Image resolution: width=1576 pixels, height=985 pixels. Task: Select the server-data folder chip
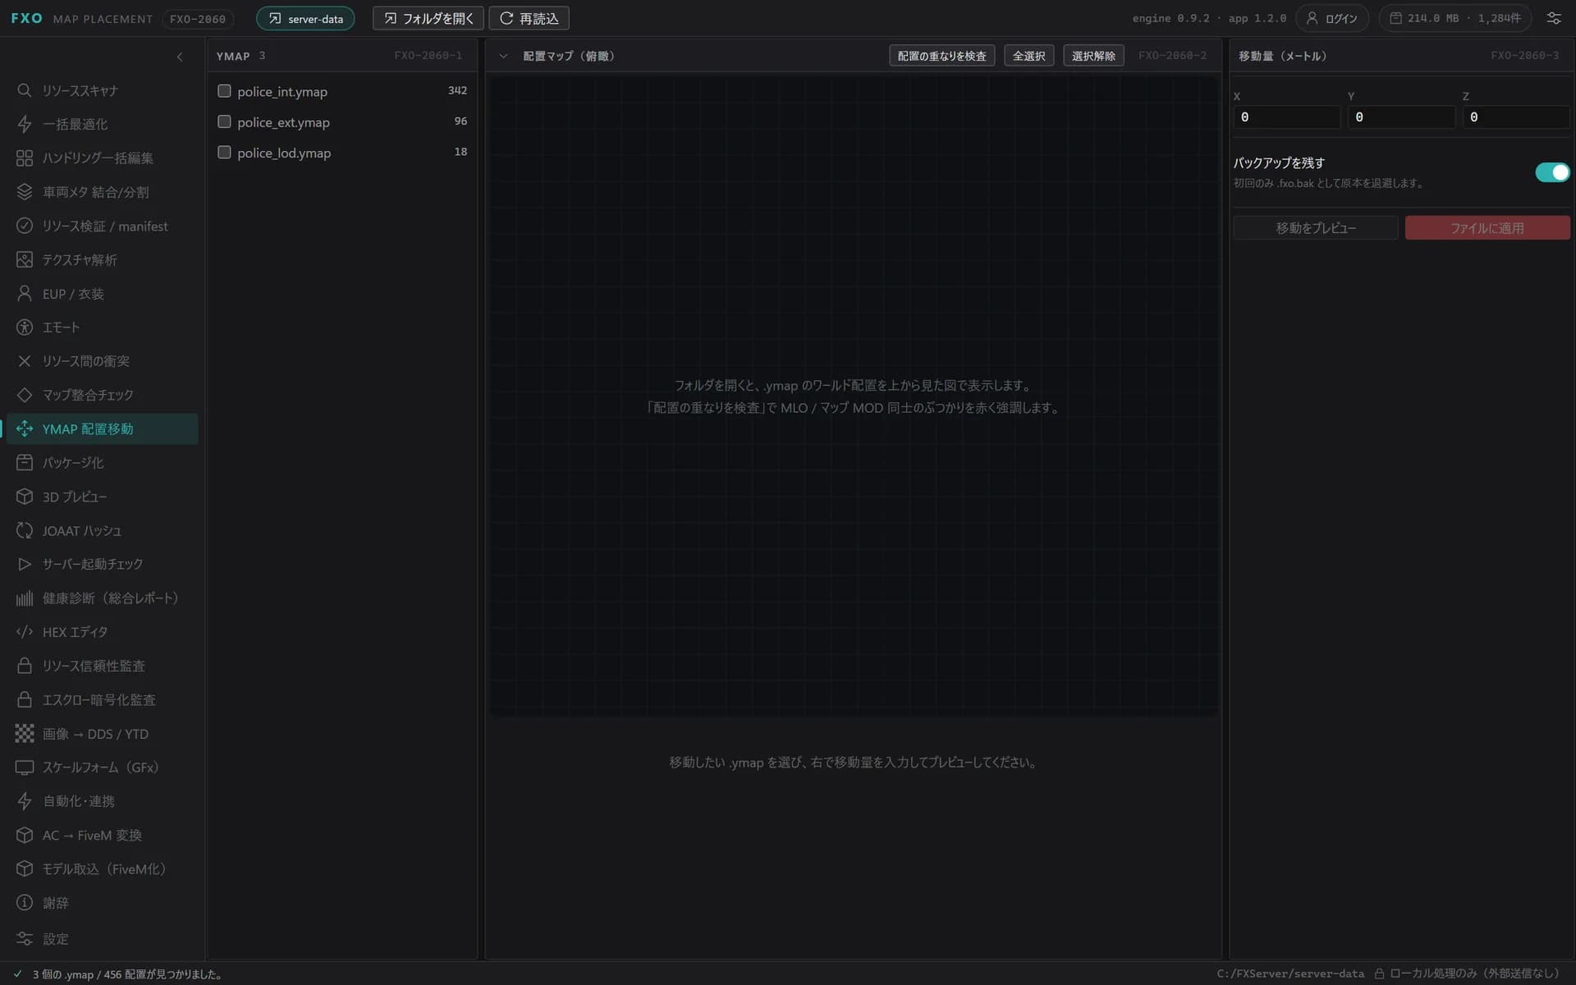pos(305,18)
